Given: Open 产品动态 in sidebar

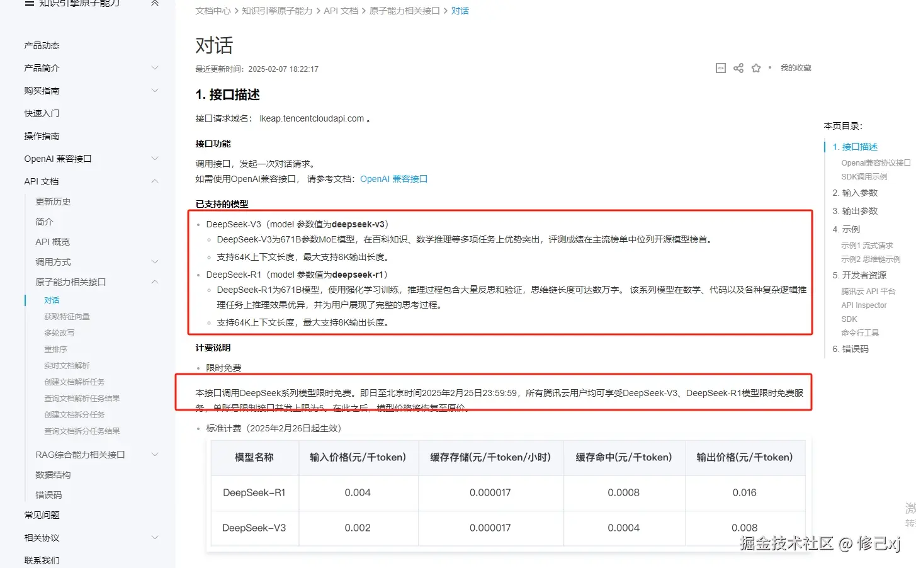Looking at the screenshot, I should 42,45.
